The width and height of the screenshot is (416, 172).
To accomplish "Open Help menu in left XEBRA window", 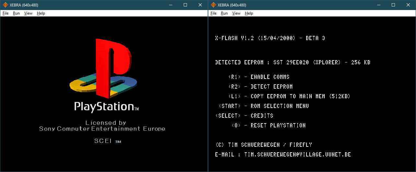I will click(x=41, y=13).
